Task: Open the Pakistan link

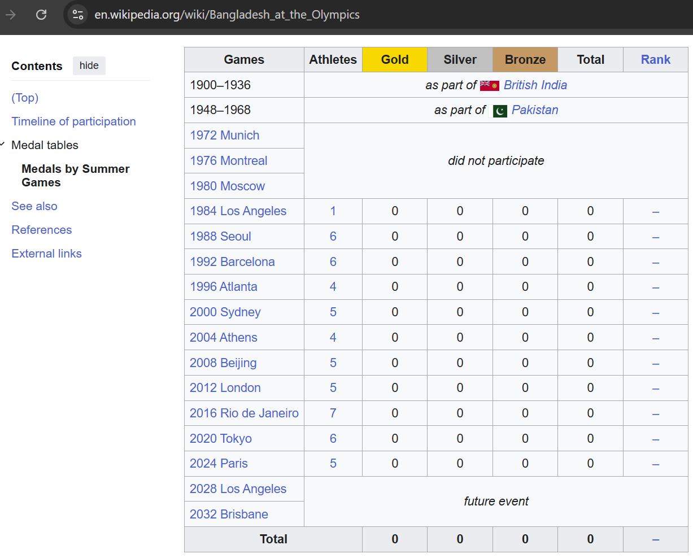Action: click(x=535, y=110)
